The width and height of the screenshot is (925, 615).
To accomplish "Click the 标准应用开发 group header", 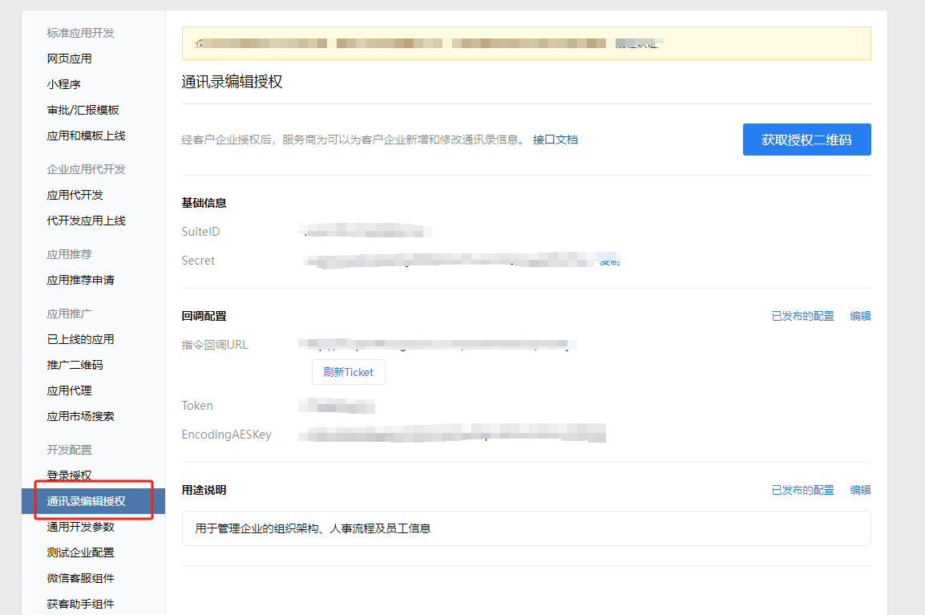I will click(x=81, y=33).
